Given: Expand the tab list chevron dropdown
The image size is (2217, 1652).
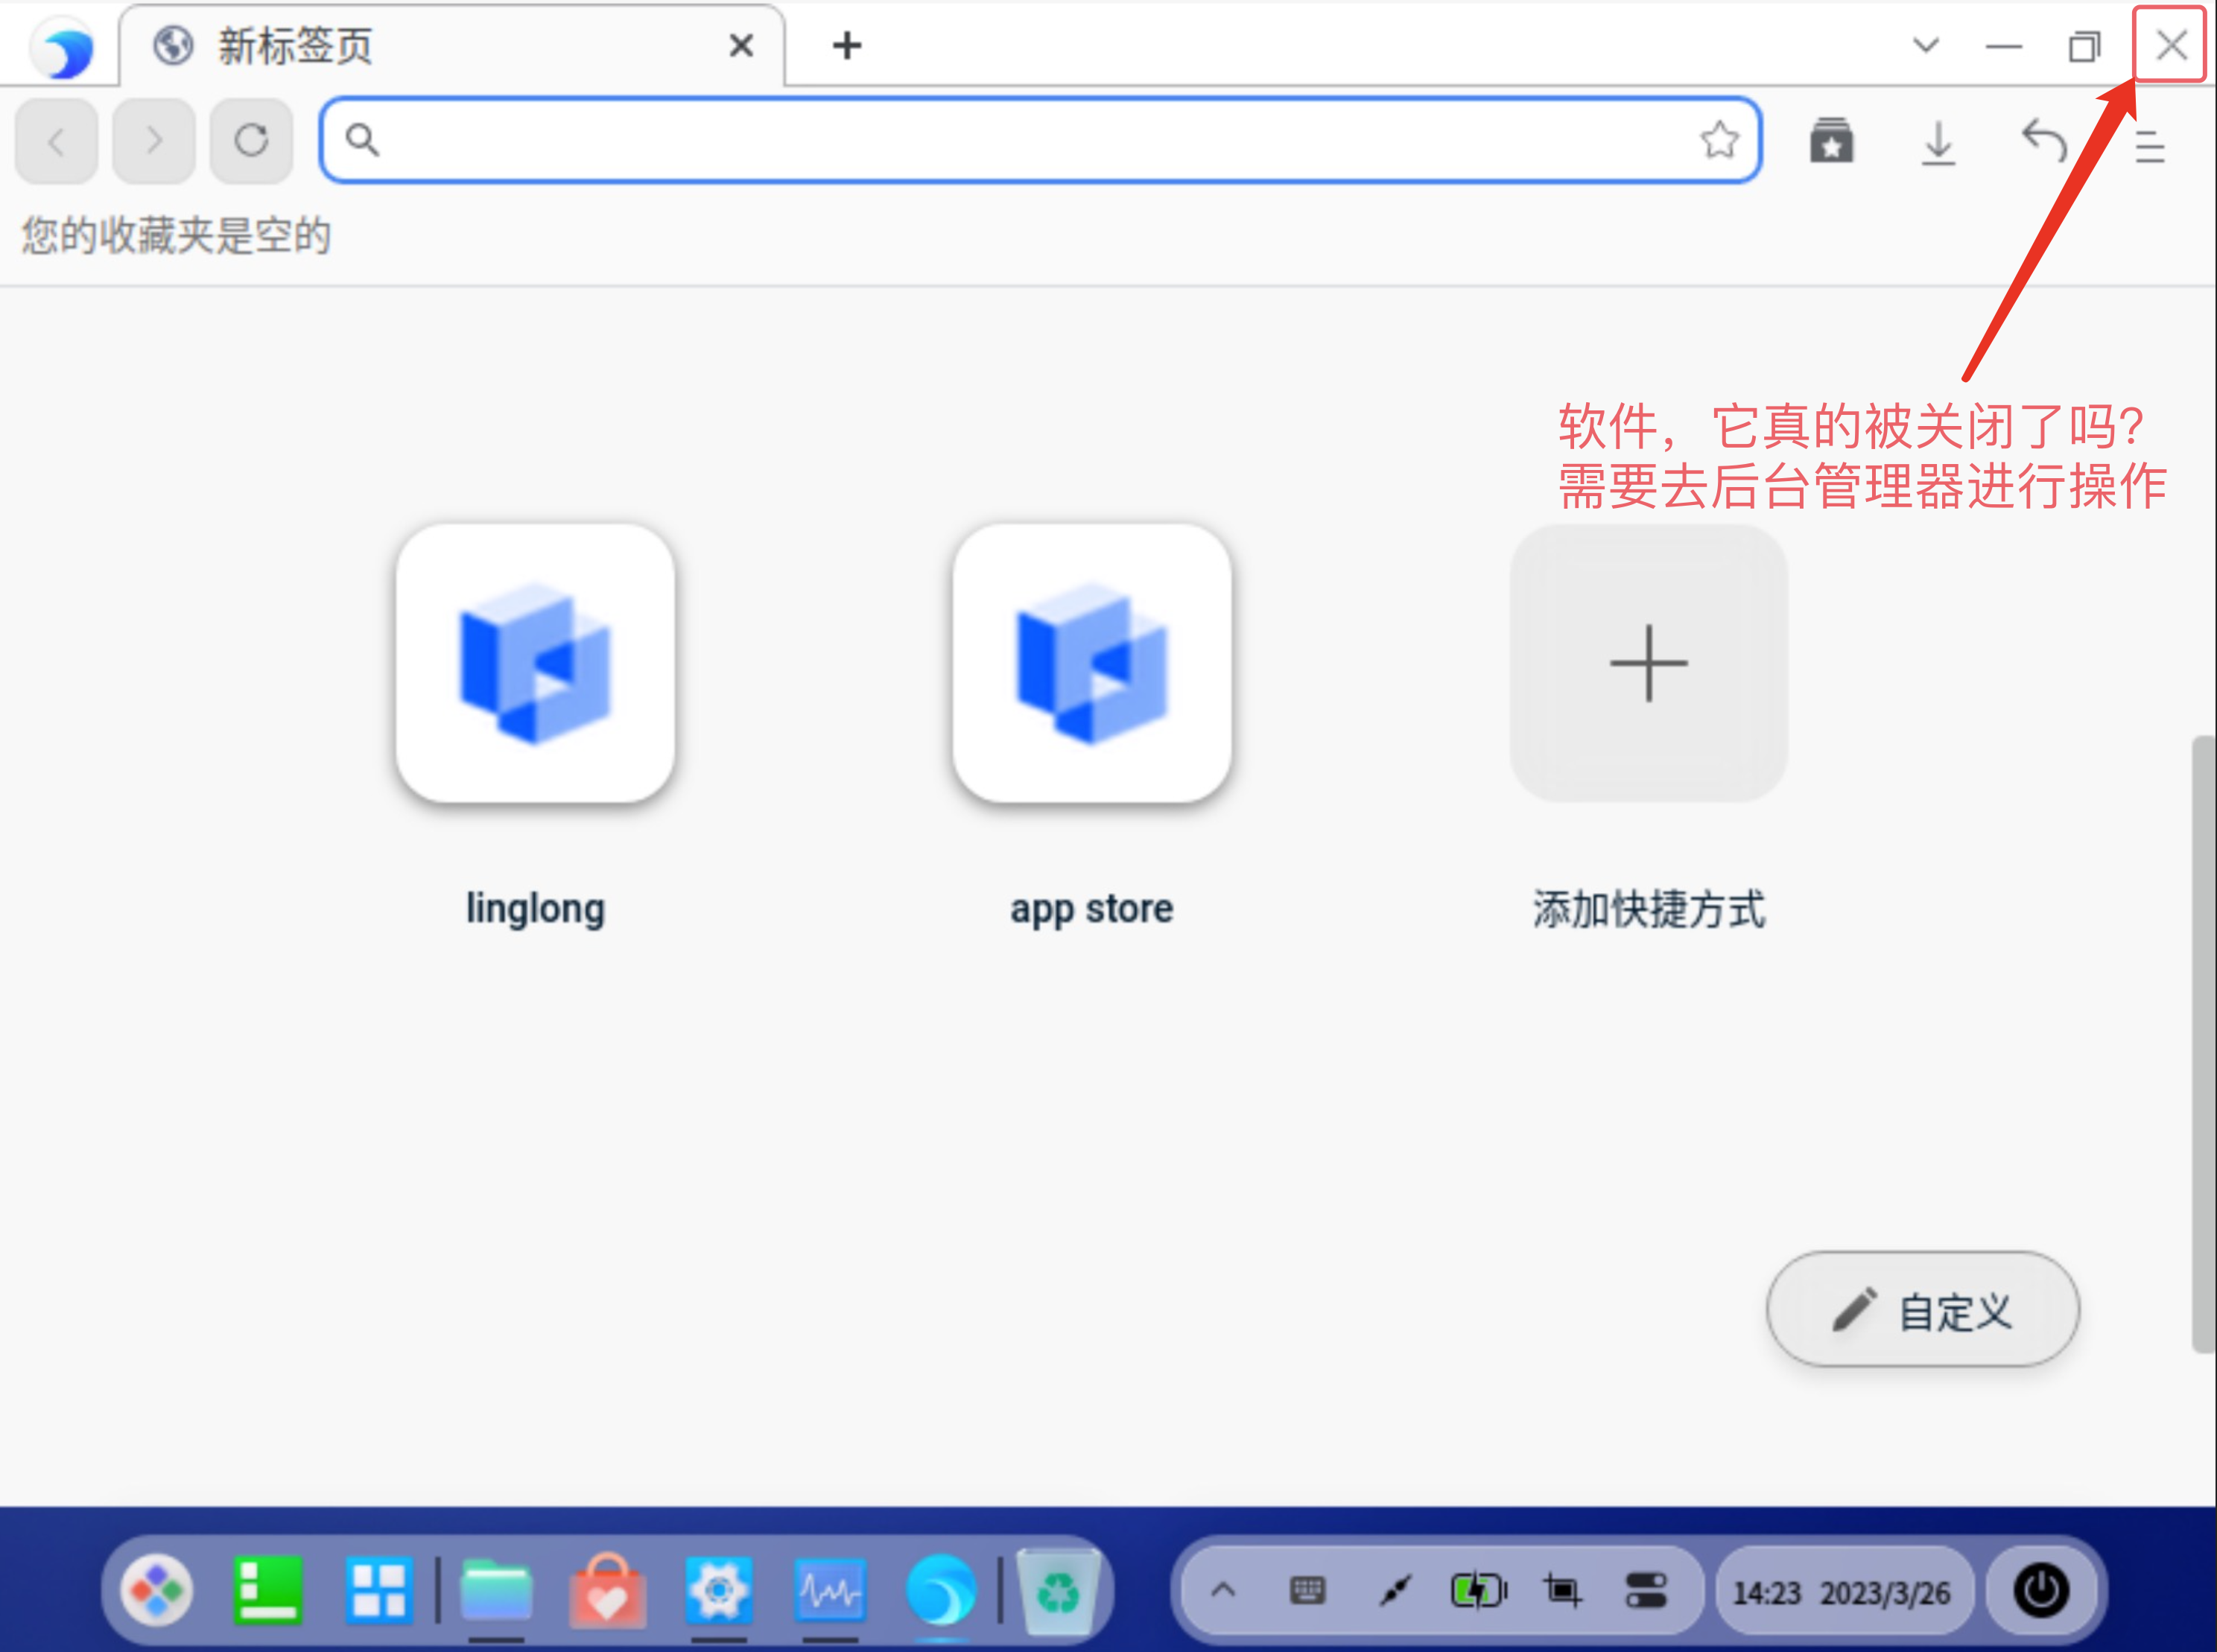Looking at the screenshot, I should point(1925,46).
